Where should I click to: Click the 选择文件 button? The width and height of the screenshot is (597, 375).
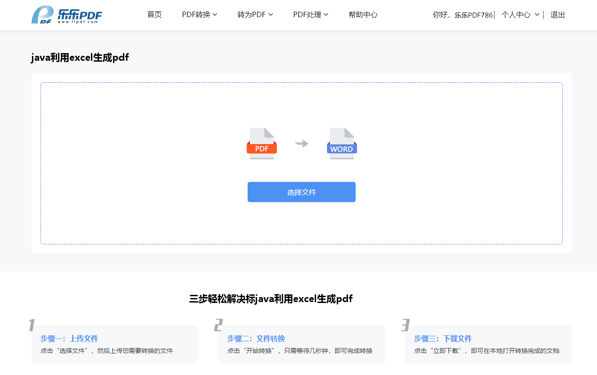click(x=302, y=192)
